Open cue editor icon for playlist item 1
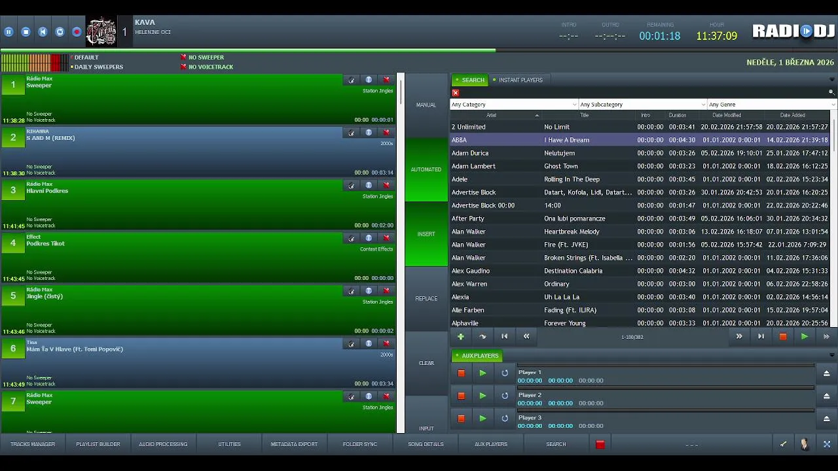838x471 pixels. (352, 80)
